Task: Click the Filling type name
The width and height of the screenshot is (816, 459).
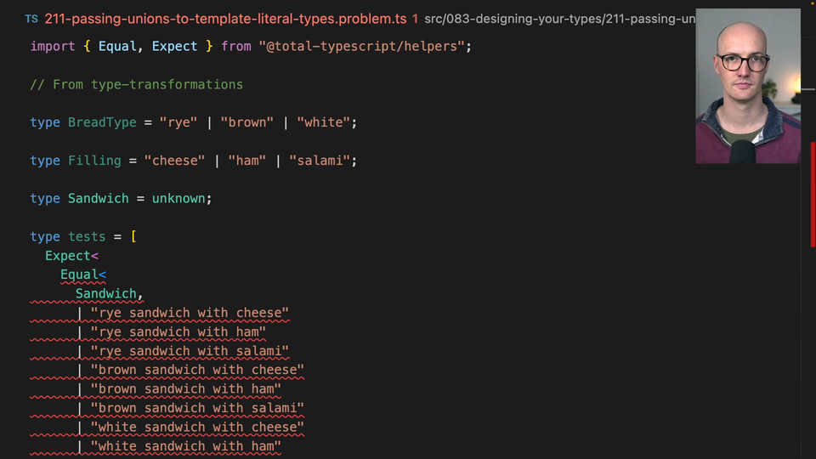Action: [94, 161]
